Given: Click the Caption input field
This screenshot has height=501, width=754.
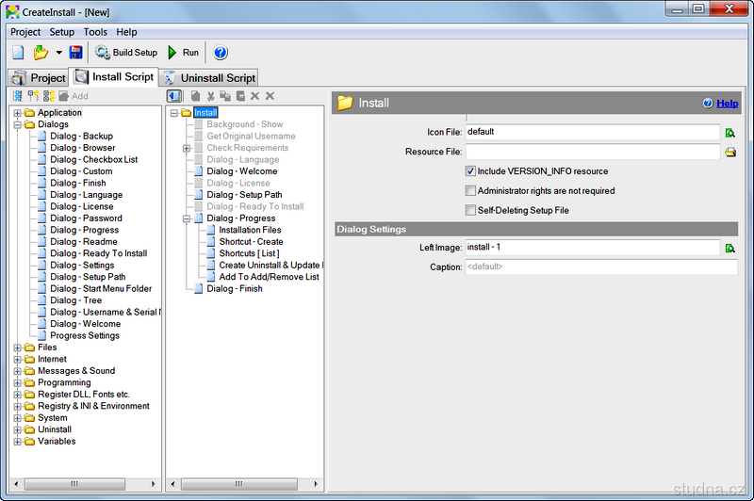Looking at the screenshot, I should tap(601, 267).
